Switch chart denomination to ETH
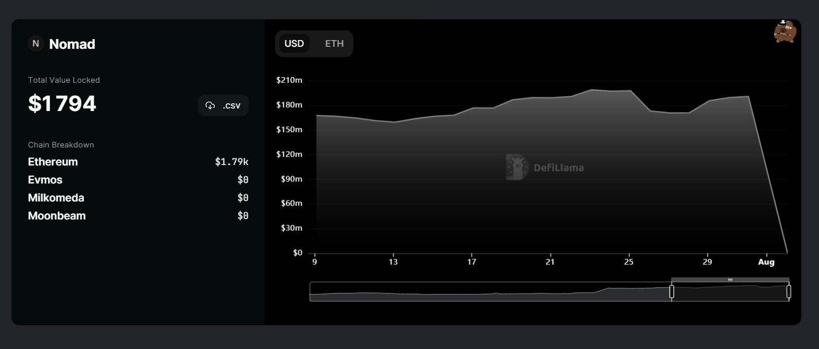The image size is (819, 349). pos(334,44)
